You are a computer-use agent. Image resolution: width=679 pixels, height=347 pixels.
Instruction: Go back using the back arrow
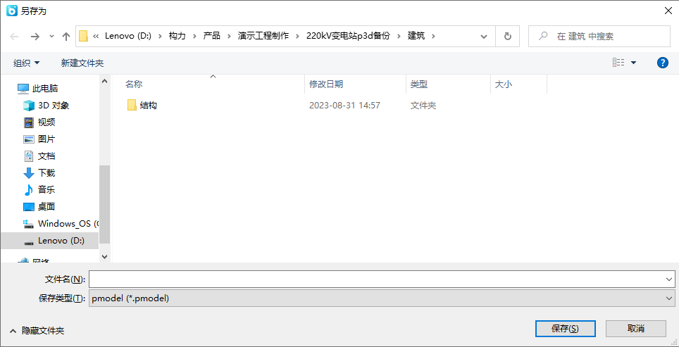point(14,37)
